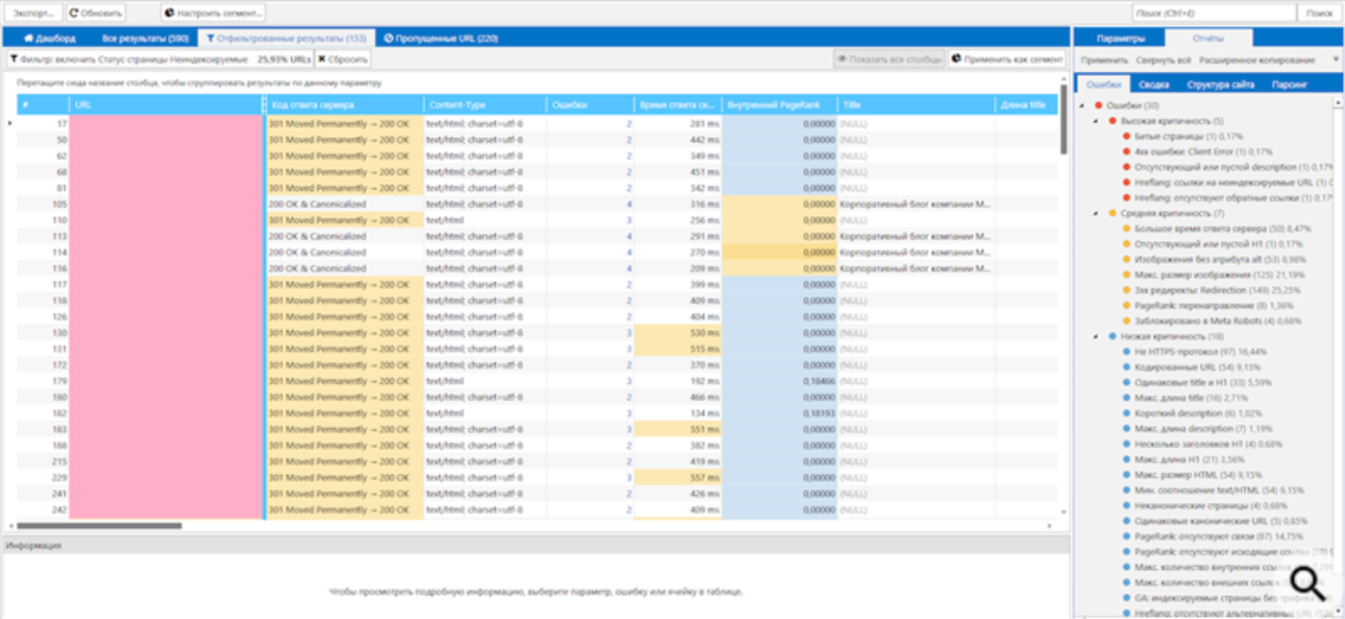
Task: Toggle the Показать все столбцы eye button
Action: pos(889,60)
